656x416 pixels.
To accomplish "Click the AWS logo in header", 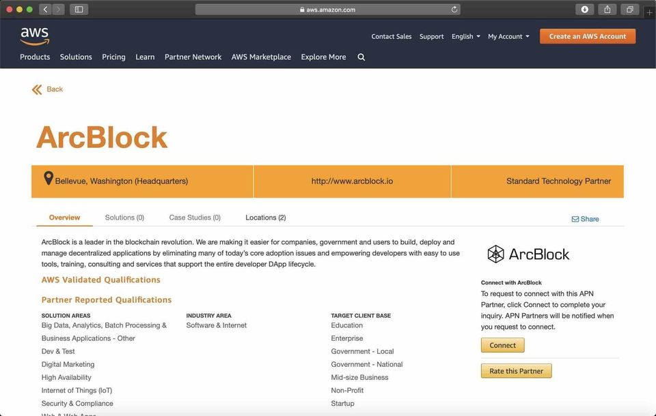I will tap(34, 36).
